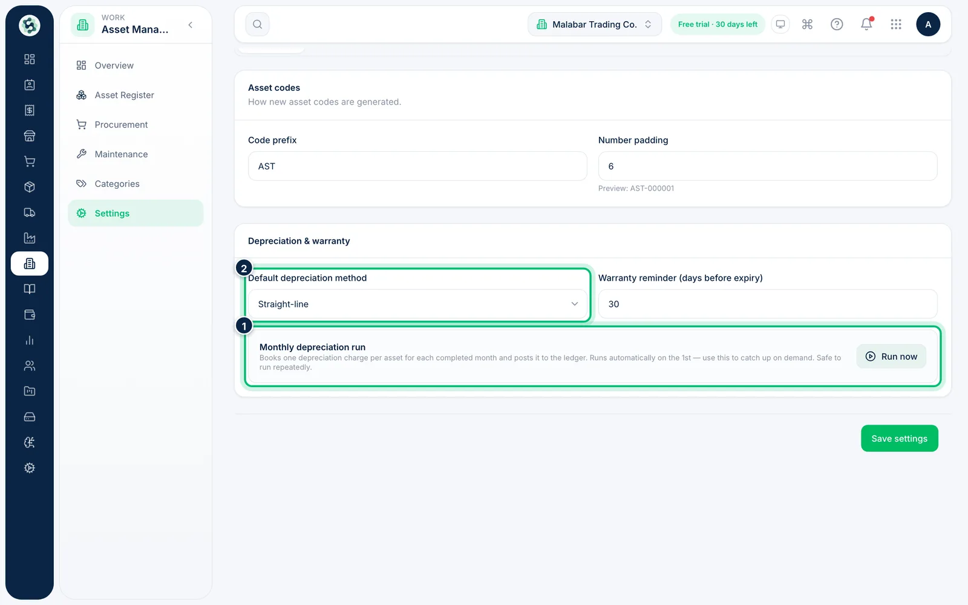This screenshot has width=968, height=605.
Task: Click the Free trial 30 days left badge
Action: click(x=718, y=24)
